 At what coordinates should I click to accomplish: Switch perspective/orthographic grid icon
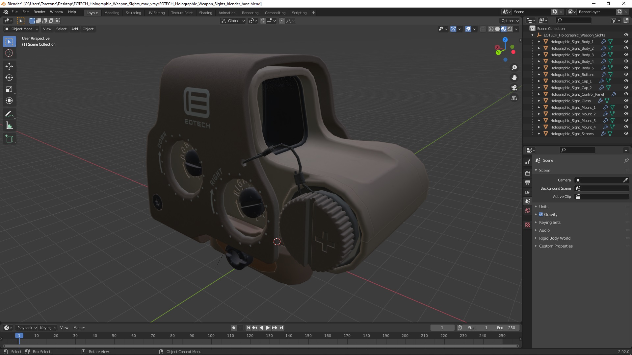pyautogui.click(x=514, y=98)
